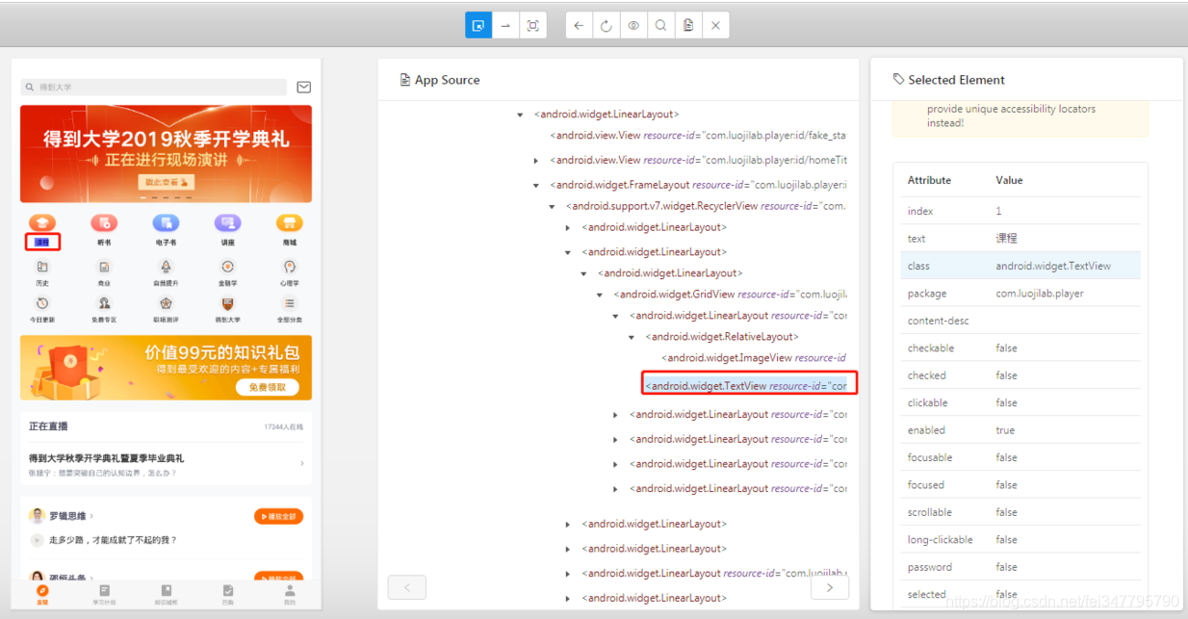Tap the 得到大学 shield icon

click(x=228, y=303)
